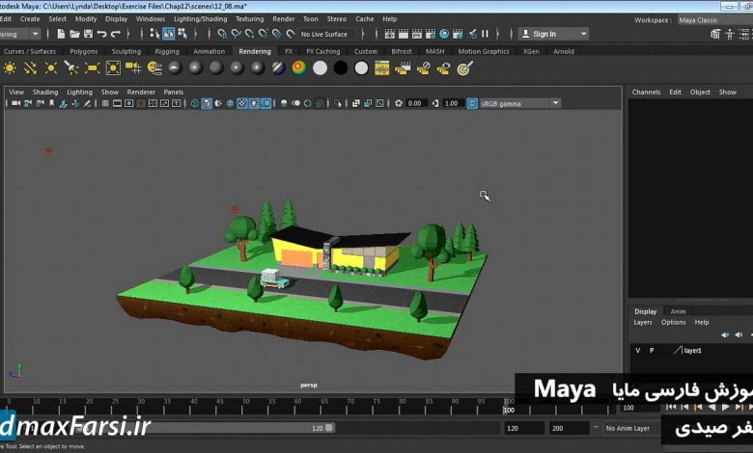The image size is (753, 453).
Task: Click the spot light shelf icon
Action: pyautogui.click(x=71, y=67)
